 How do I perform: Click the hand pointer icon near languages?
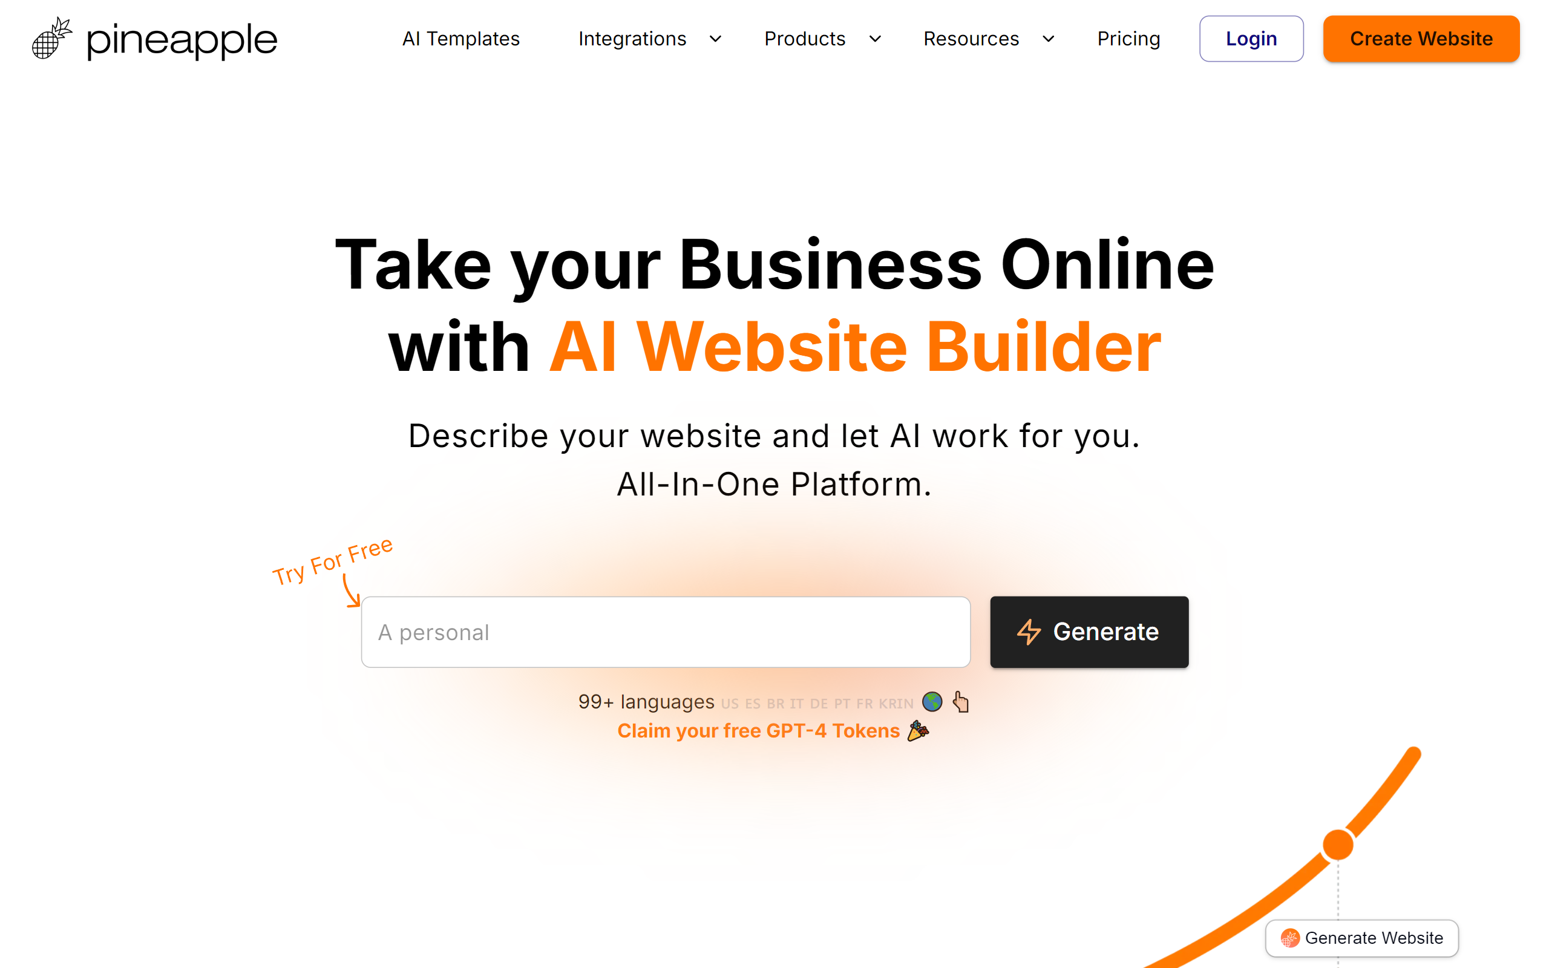coord(960,701)
